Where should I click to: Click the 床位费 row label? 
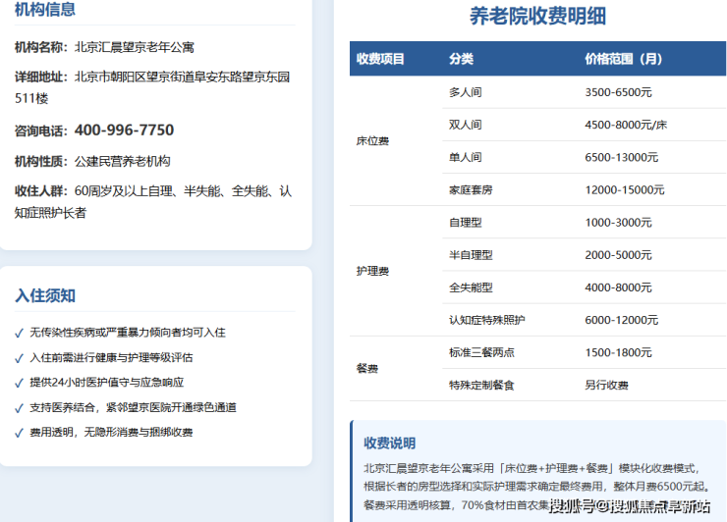point(372,141)
